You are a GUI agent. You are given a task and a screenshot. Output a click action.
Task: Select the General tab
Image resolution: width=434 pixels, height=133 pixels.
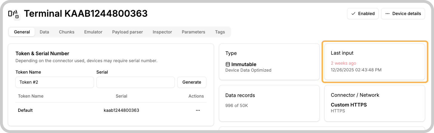[x=22, y=32]
